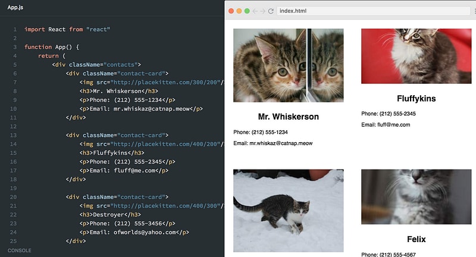Image resolution: width=476 pixels, height=257 pixels.
Task: Click the Fluffykins heading
Action: pos(416,98)
